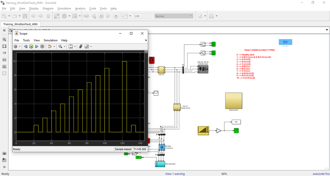Open the Scope zoom tool

click(x=60, y=47)
